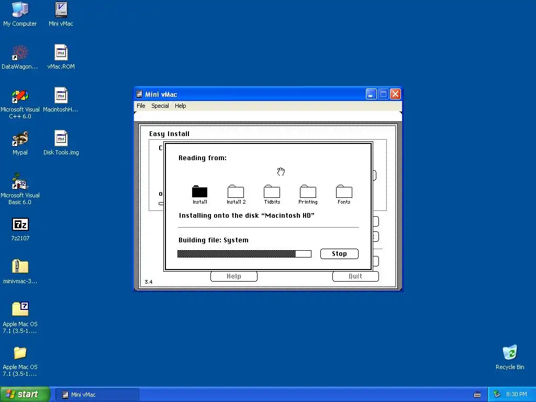Click the dimmed Quit button
536x402 pixels.
(x=355, y=276)
